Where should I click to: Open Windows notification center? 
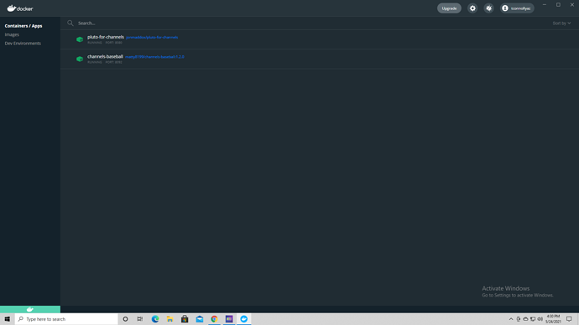[569, 319]
